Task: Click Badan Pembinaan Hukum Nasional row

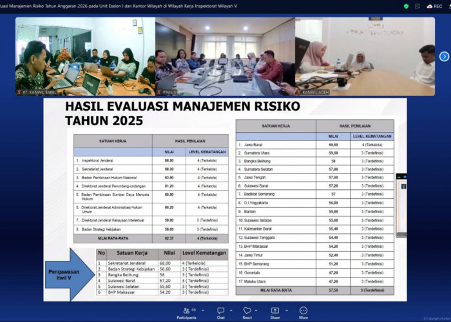Action: click(151, 178)
